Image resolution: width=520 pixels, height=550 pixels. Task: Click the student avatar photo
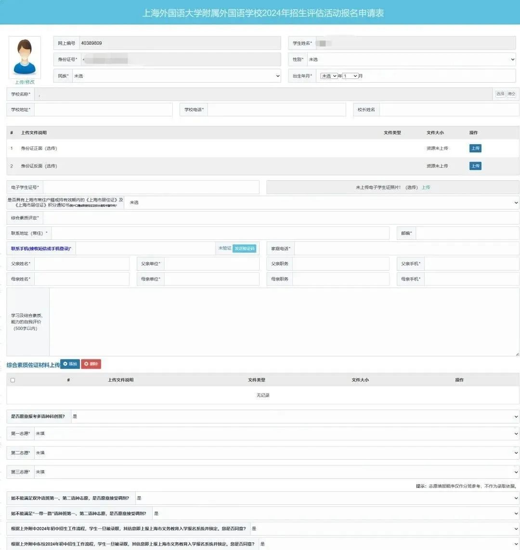25,58
